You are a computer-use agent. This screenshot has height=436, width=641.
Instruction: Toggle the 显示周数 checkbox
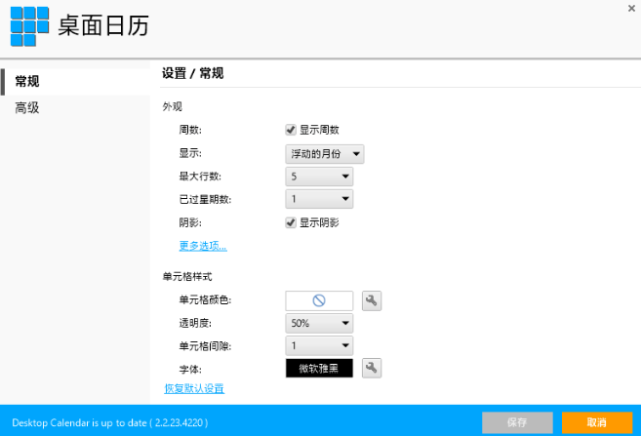tap(291, 130)
